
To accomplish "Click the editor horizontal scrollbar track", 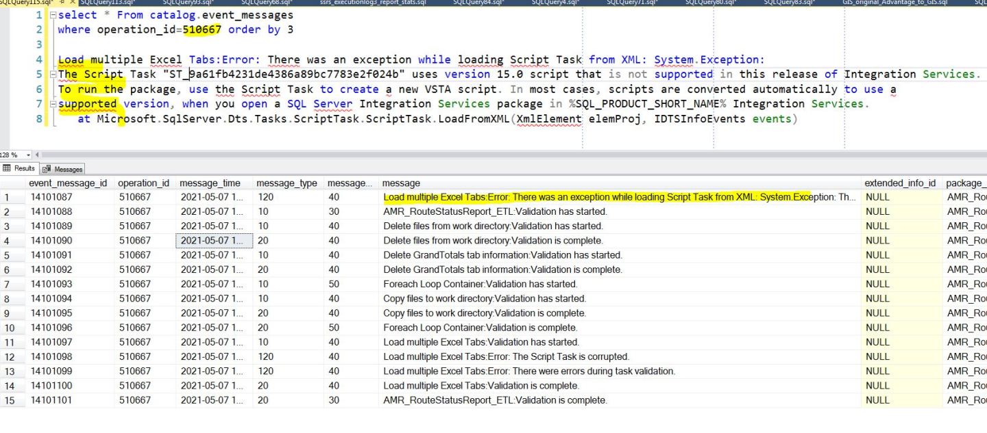I will [x=514, y=155].
